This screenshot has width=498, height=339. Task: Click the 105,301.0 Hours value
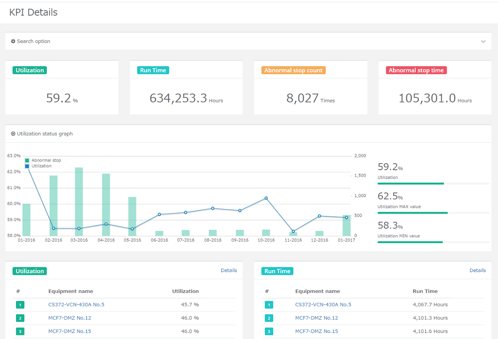[x=435, y=98]
